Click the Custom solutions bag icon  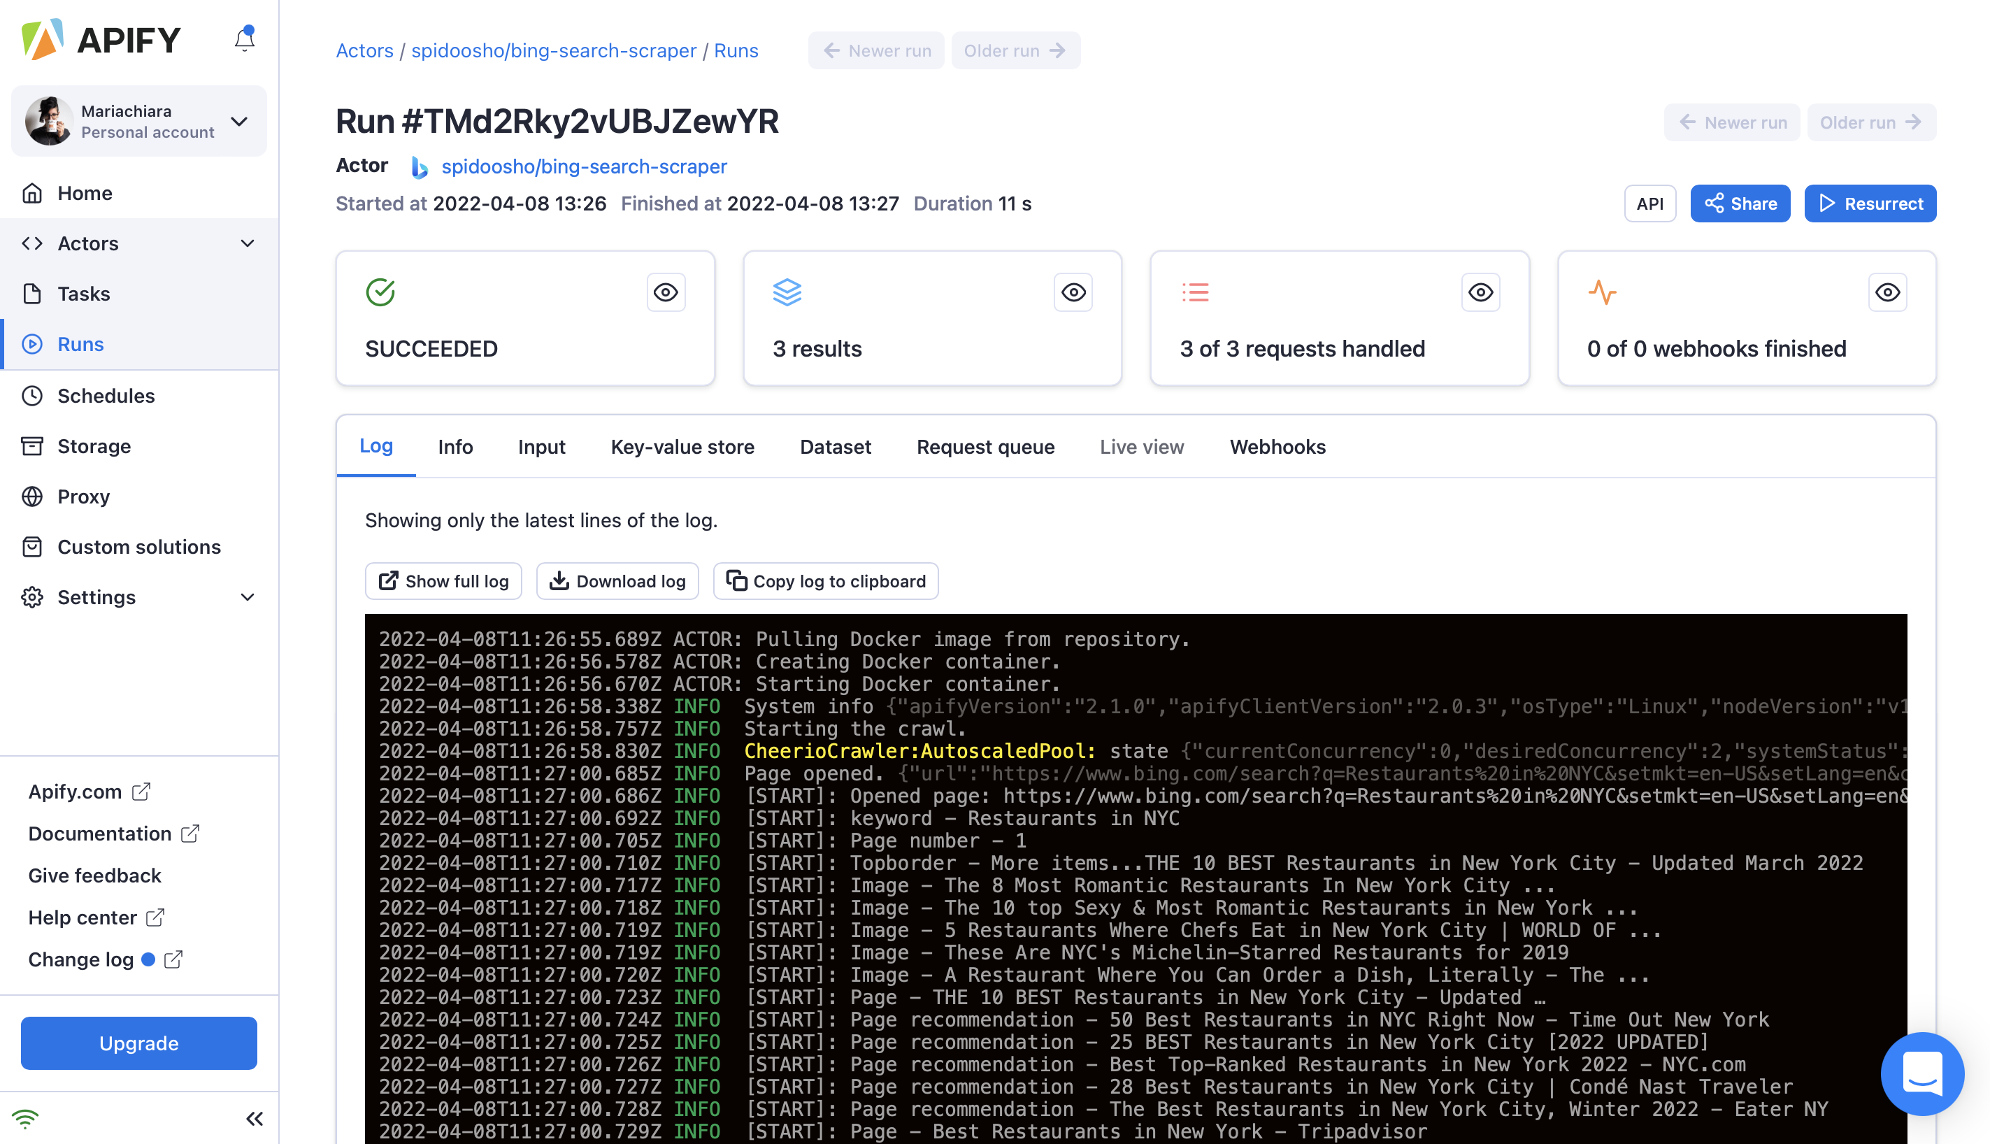point(32,547)
